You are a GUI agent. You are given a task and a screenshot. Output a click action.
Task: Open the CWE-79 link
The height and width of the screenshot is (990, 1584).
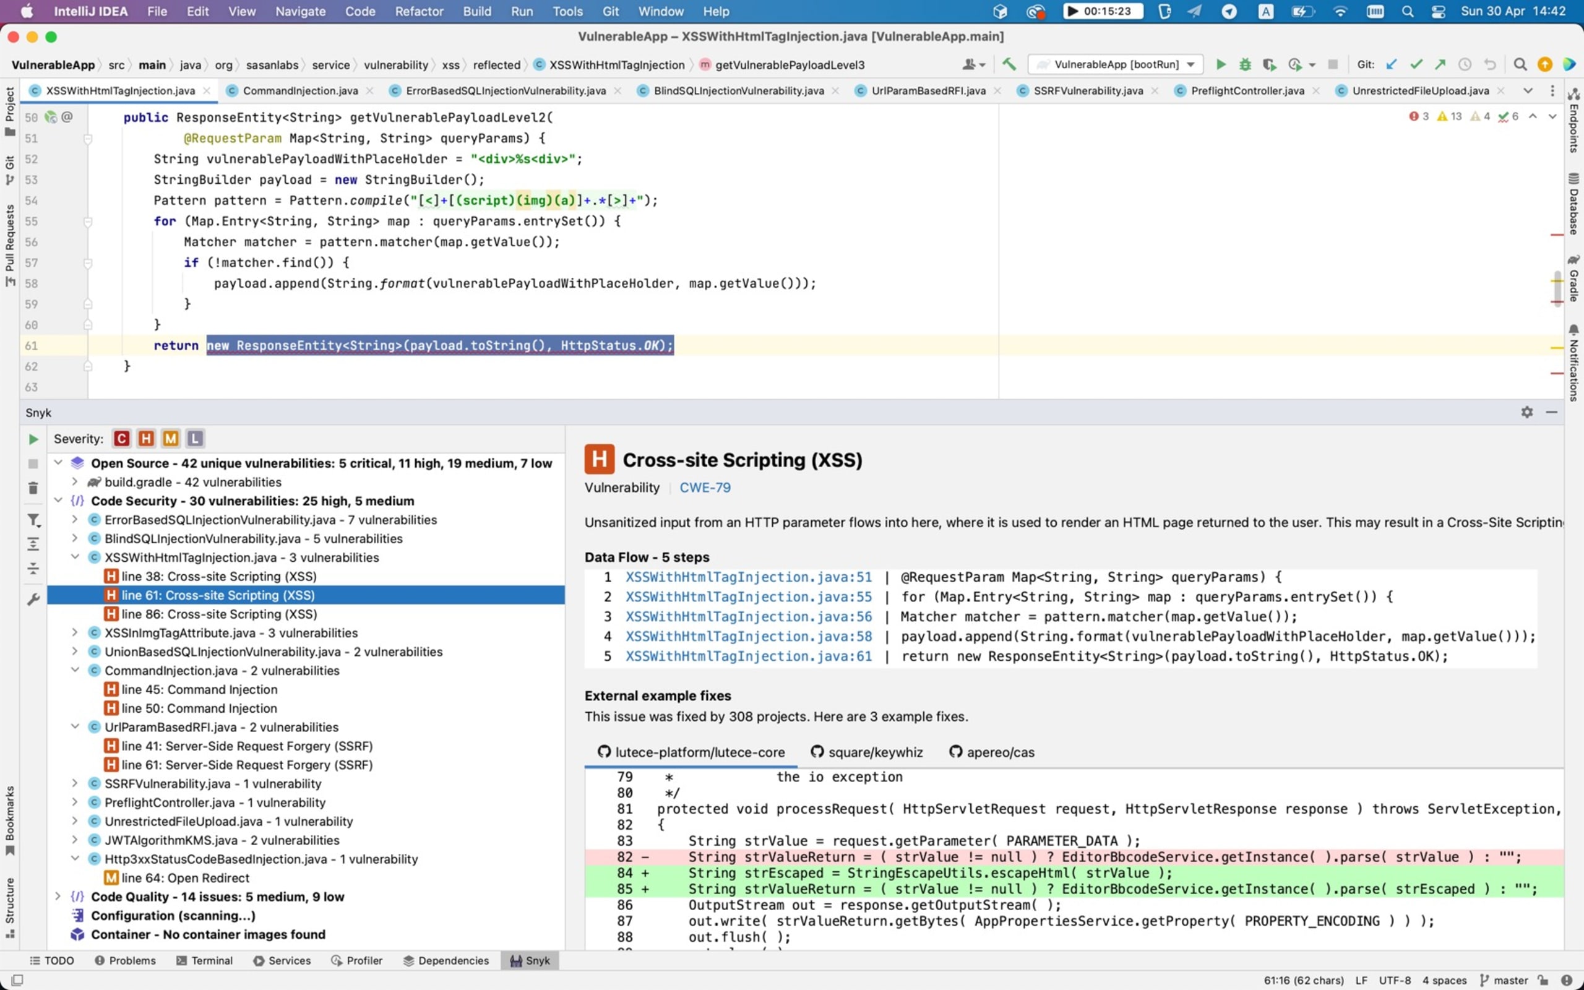tap(704, 488)
